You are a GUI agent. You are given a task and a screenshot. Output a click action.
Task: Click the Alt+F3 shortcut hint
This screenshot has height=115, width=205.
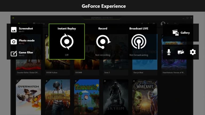tap(21, 55)
